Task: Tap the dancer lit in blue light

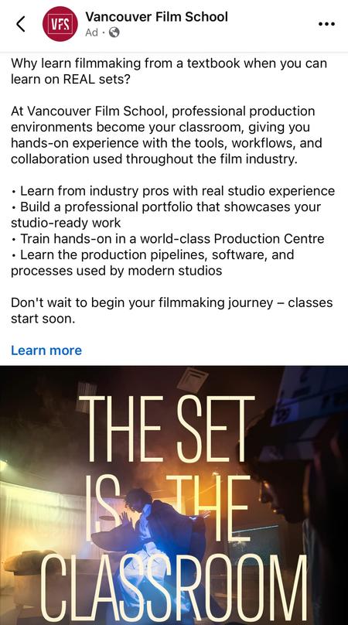Action: tap(153, 550)
